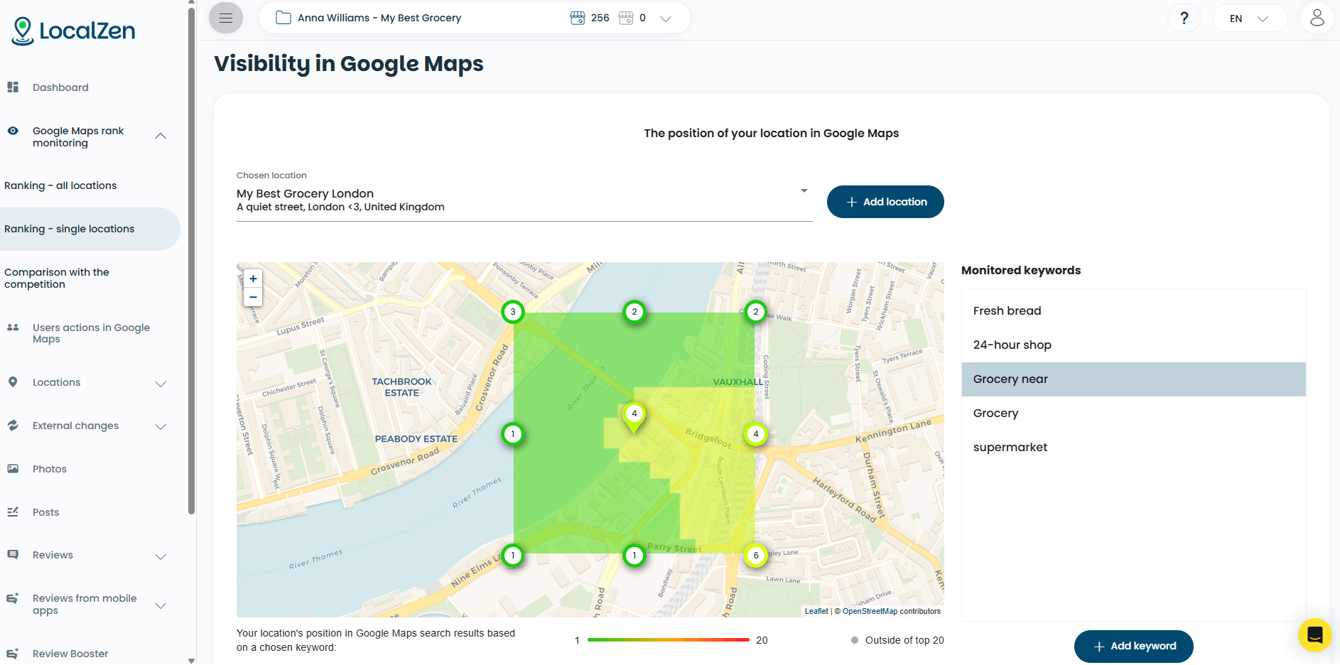Select the Grocery near keyword
The height and width of the screenshot is (665, 1340).
click(x=1134, y=379)
